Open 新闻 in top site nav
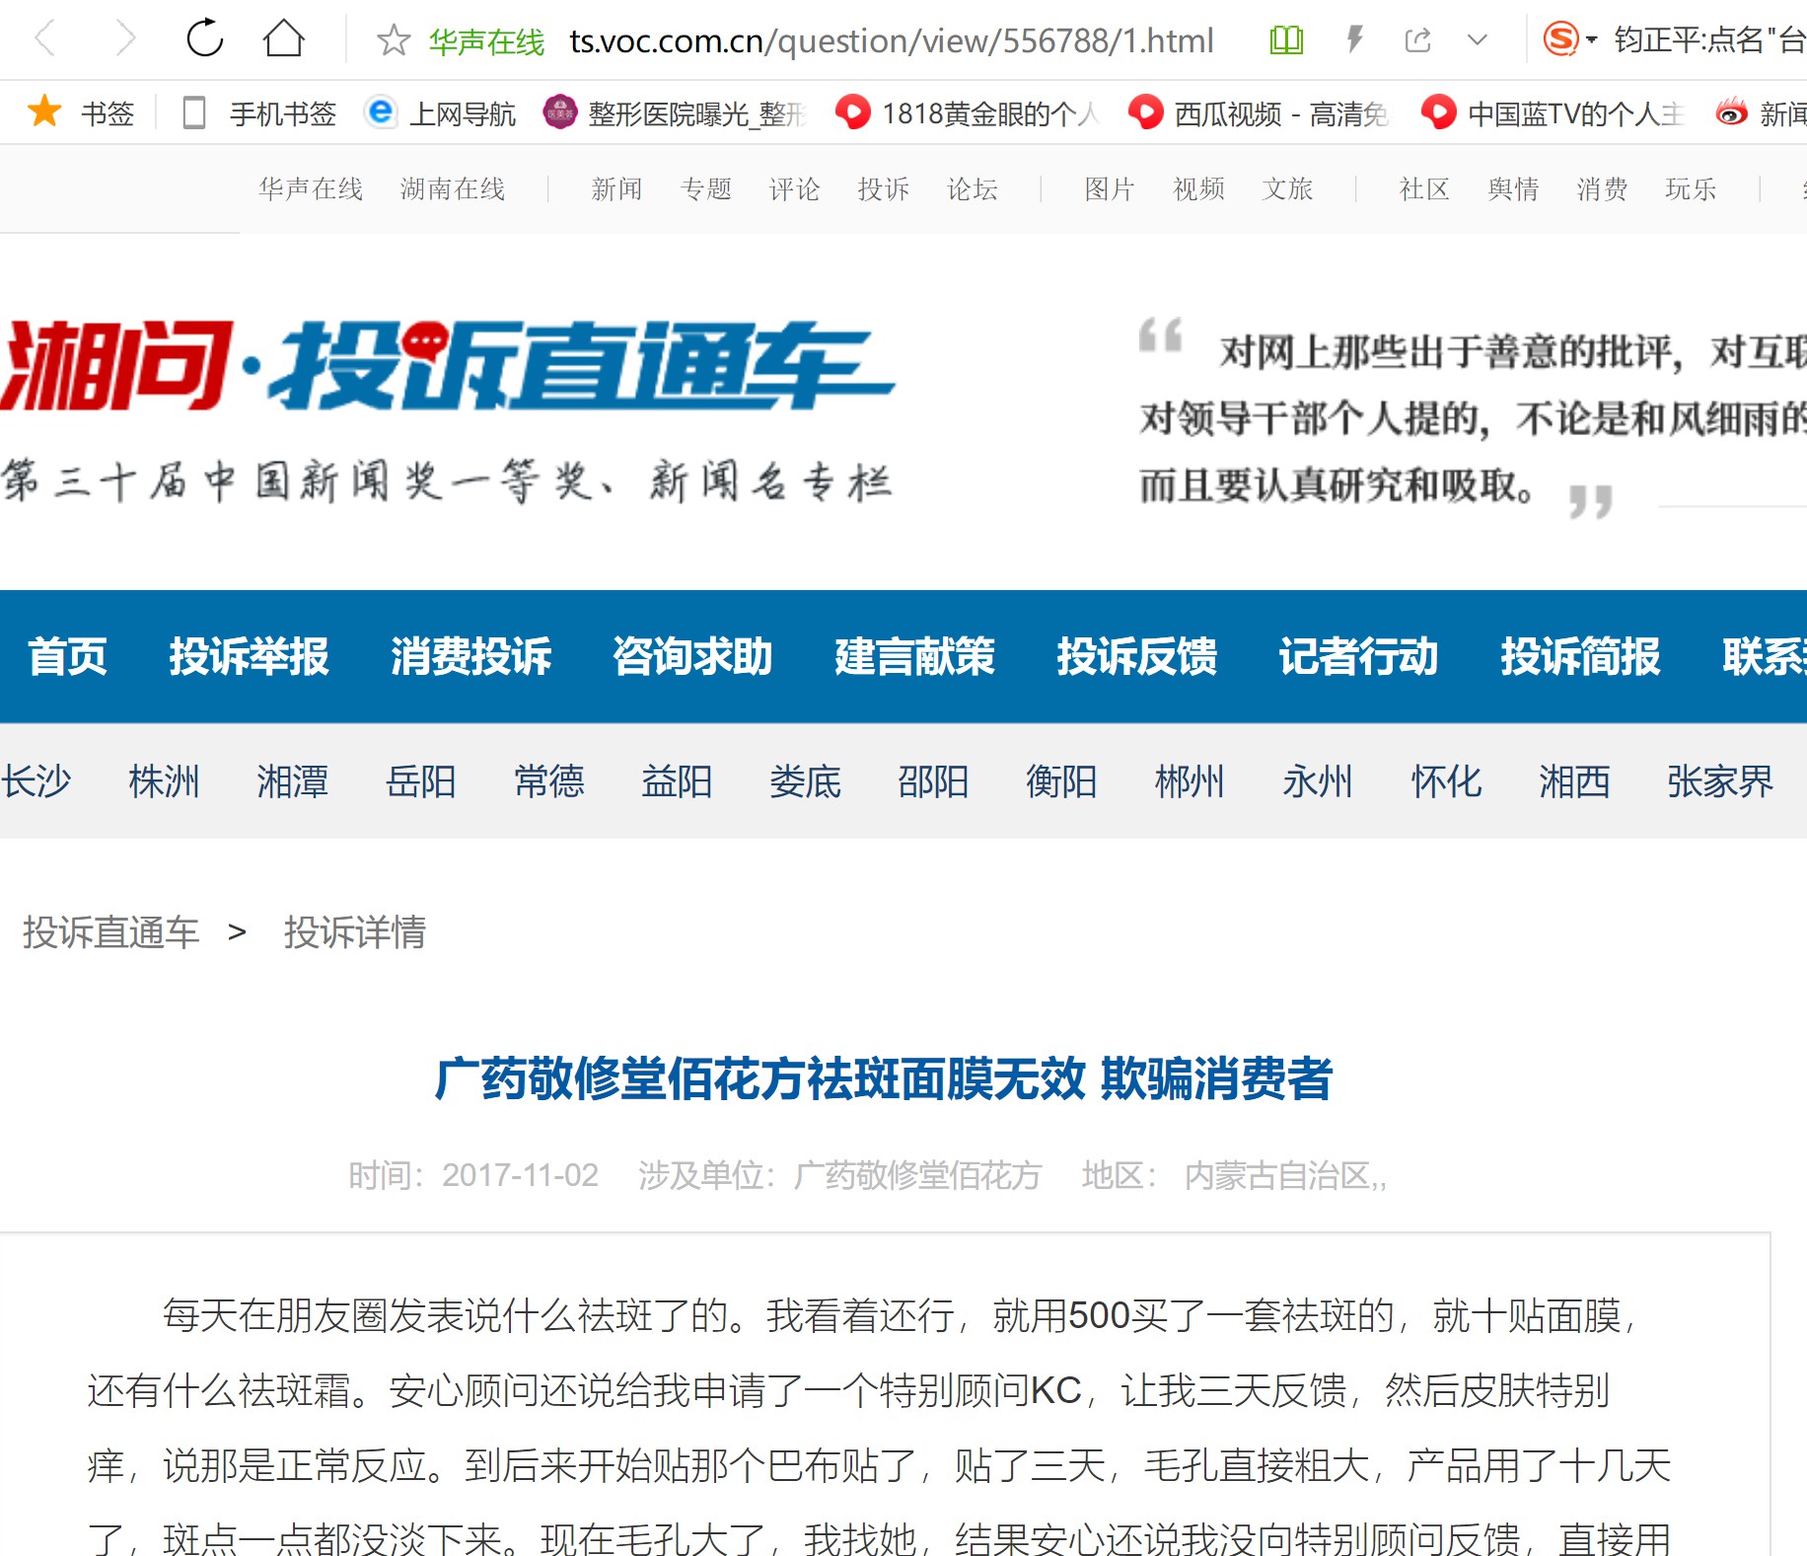Viewport: 1807px width, 1556px height. (x=616, y=188)
